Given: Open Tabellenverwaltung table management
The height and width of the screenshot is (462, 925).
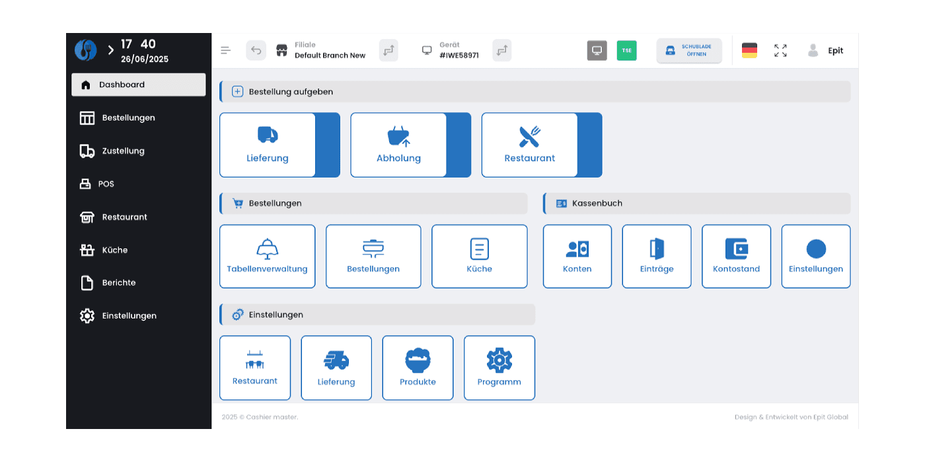Looking at the screenshot, I should coord(267,256).
